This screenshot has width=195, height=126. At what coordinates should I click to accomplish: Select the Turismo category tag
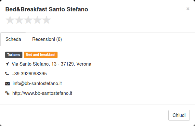(14, 55)
